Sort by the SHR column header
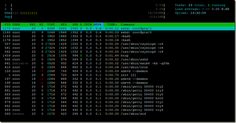The width and height of the screenshot is (236, 123). click(75, 24)
